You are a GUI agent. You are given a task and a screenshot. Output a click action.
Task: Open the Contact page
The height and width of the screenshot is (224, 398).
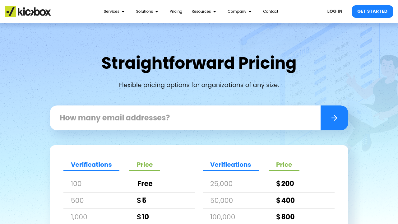[271, 12]
